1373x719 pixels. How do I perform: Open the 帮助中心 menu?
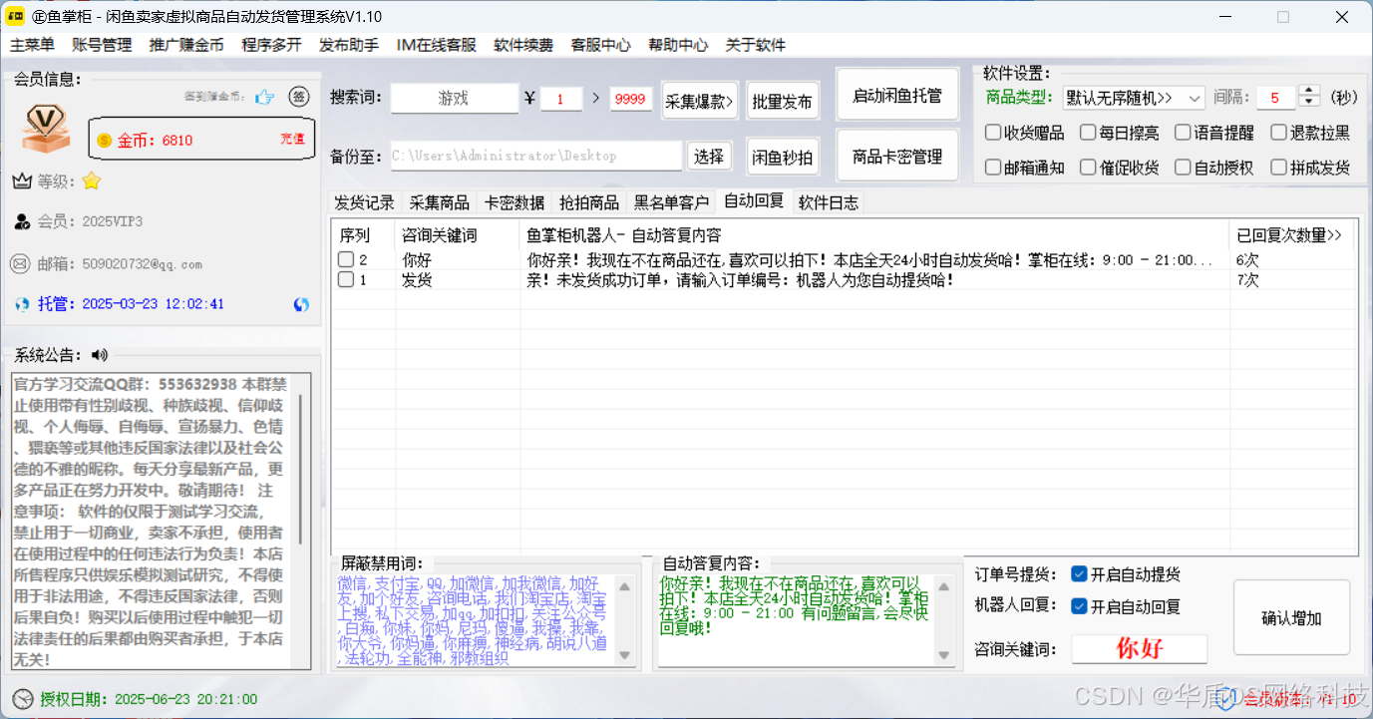[678, 45]
